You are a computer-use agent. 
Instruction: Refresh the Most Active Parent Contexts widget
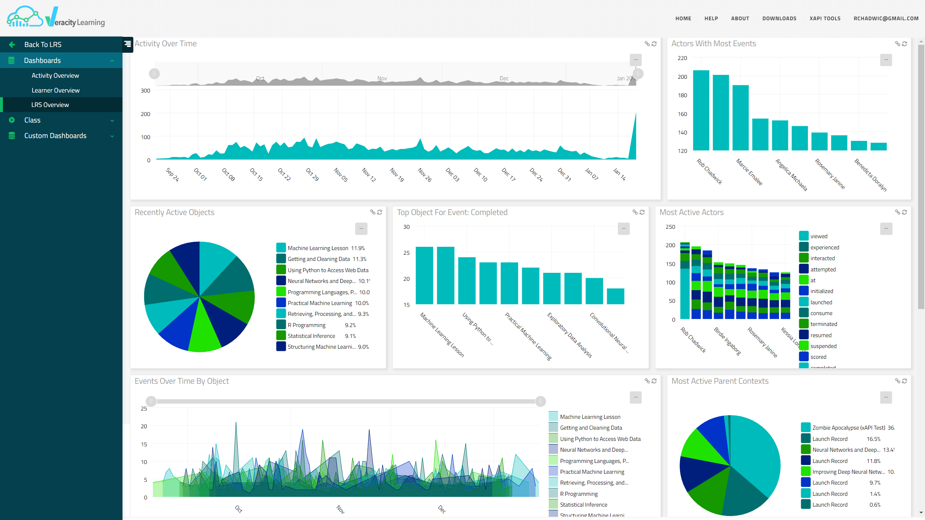(x=904, y=381)
